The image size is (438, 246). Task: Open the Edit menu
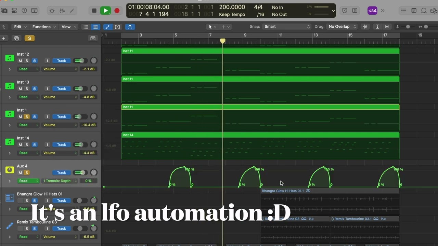point(20,27)
